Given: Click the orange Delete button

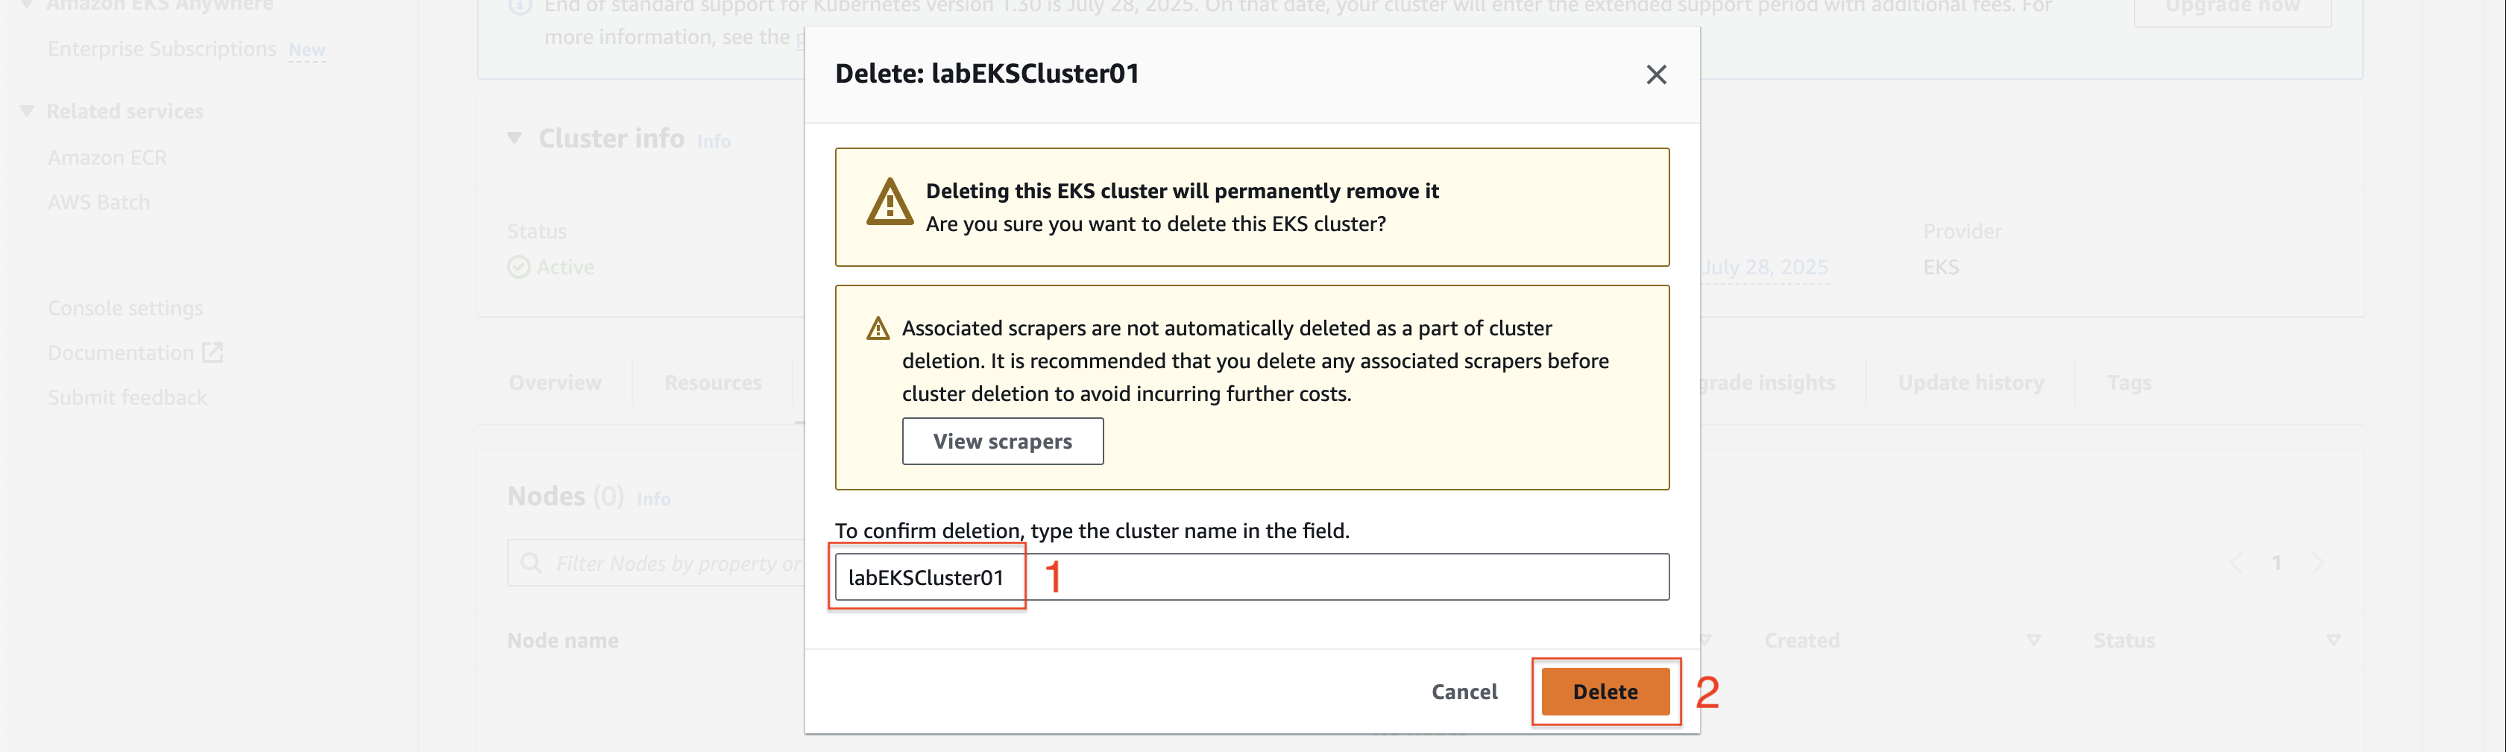Looking at the screenshot, I should (x=1605, y=692).
